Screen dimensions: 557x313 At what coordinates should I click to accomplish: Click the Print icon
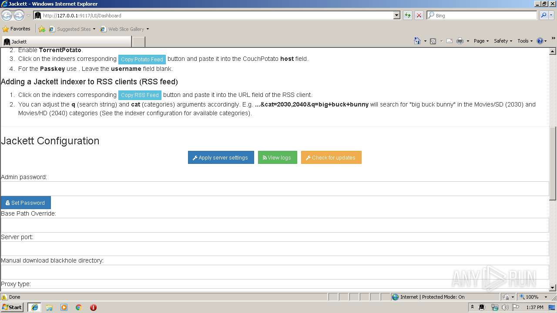click(x=460, y=41)
